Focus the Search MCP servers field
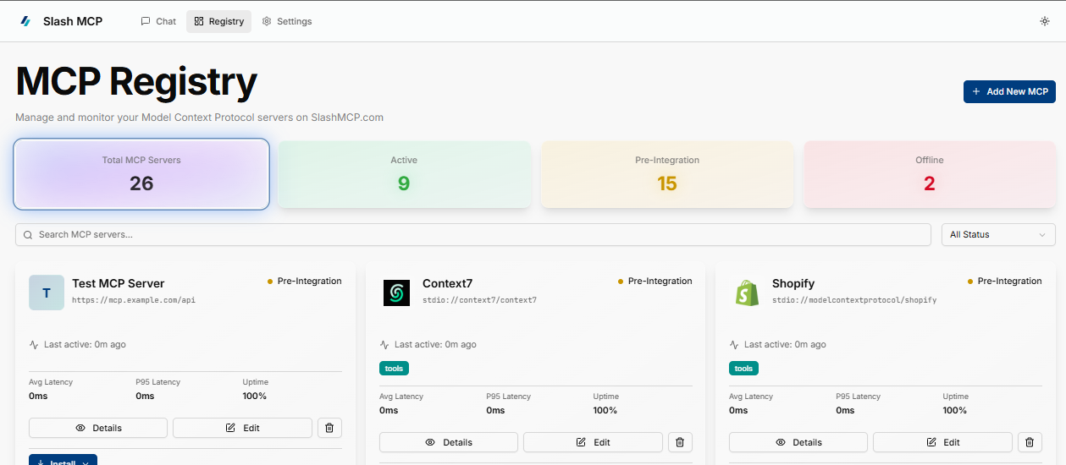The image size is (1066, 465). [483, 235]
